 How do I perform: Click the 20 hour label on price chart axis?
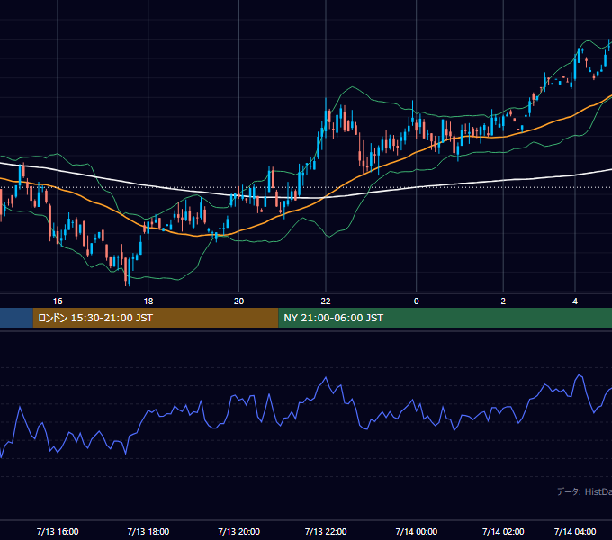[238, 301]
